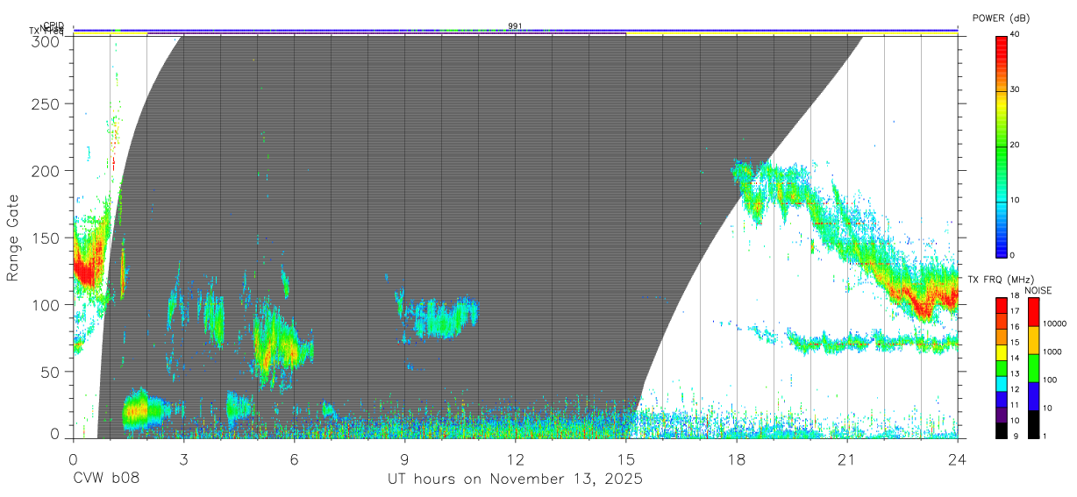Select the blue 11–12 MHz TX FRQ swatch
This screenshot has height=497, width=1077.
tap(1002, 399)
